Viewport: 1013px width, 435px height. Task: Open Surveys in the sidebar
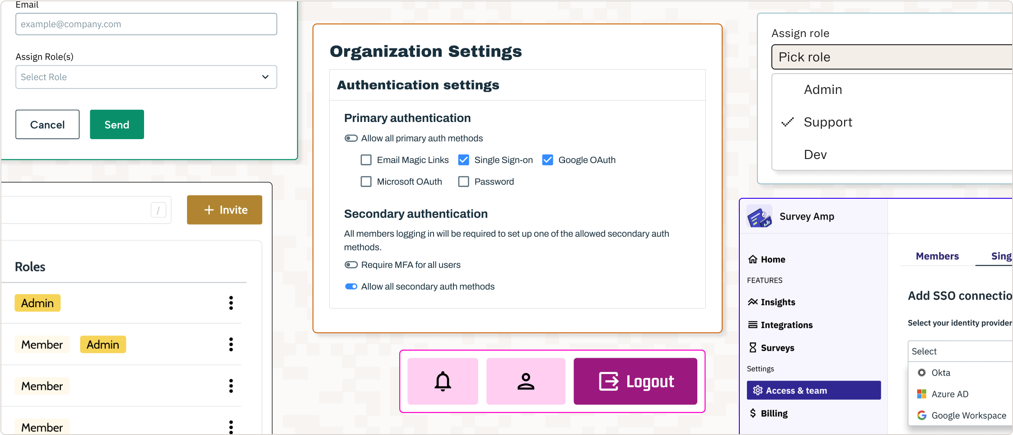coord(771,348)
